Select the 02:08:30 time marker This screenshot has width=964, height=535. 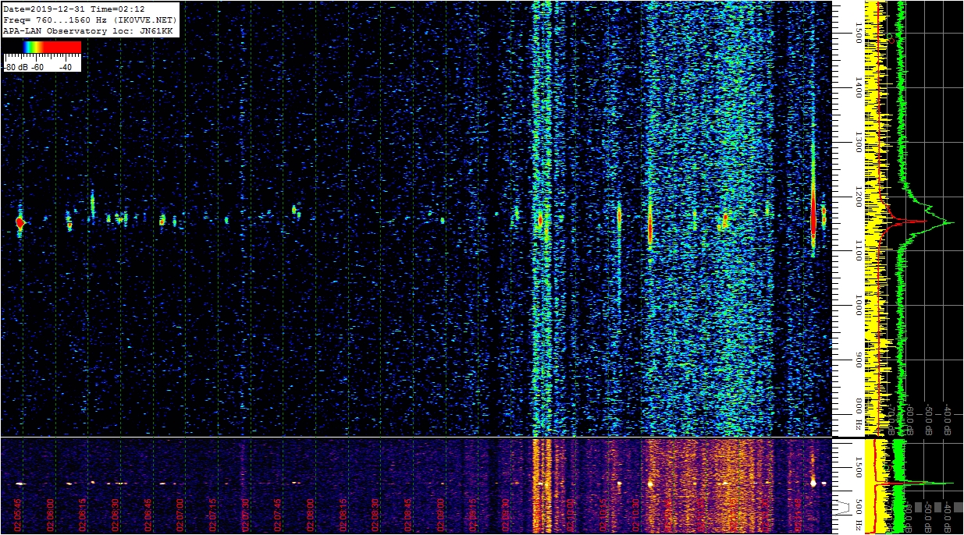(x=375, y=514)
